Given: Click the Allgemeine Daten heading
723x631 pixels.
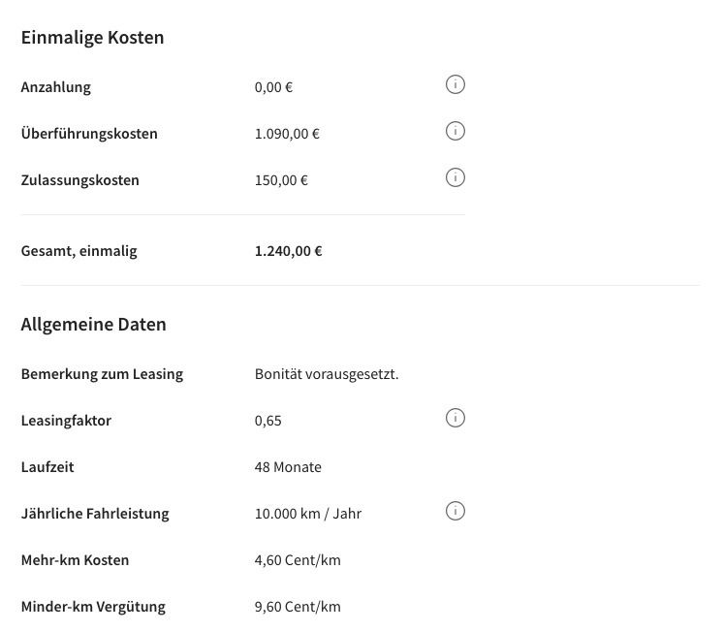Looking at the screenshot, I should pyautogui.click(x=94, y=325).
